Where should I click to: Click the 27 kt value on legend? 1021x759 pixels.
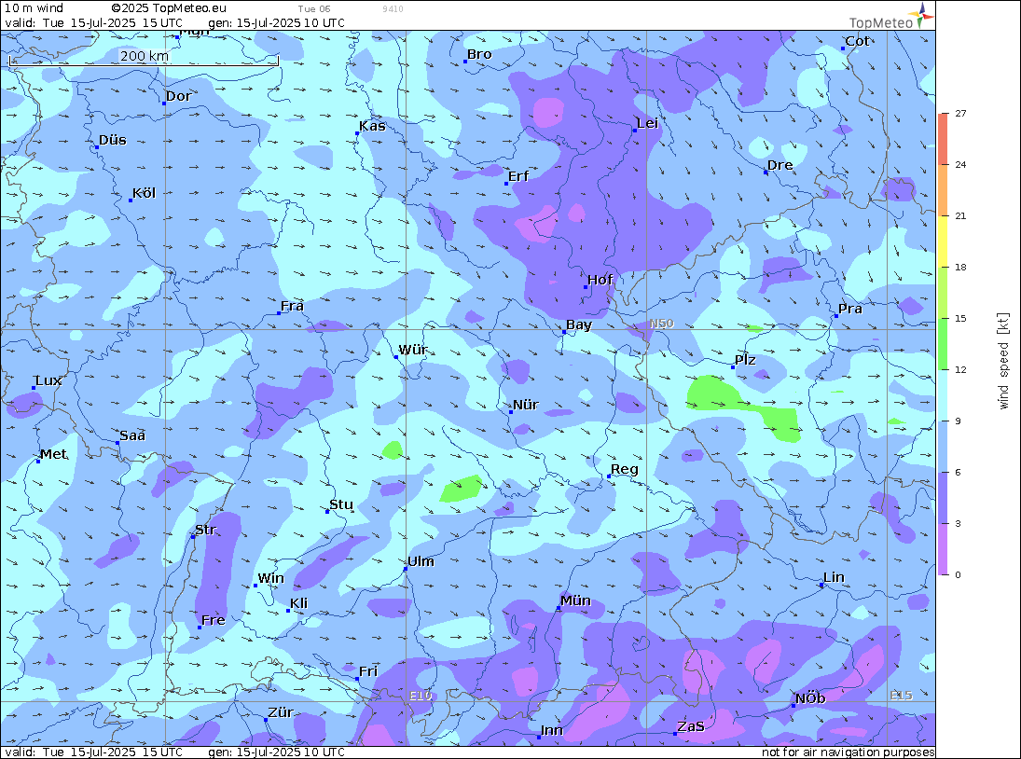tap(960, 113)
